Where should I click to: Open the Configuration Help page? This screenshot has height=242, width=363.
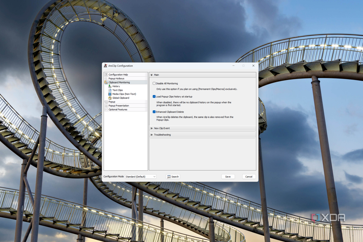point(126,75)
